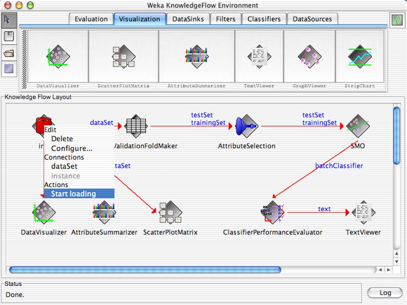This screenshot has width=407, height=305.
Task: Select the SMO classifier node
Action: click(x=358, y=126)
